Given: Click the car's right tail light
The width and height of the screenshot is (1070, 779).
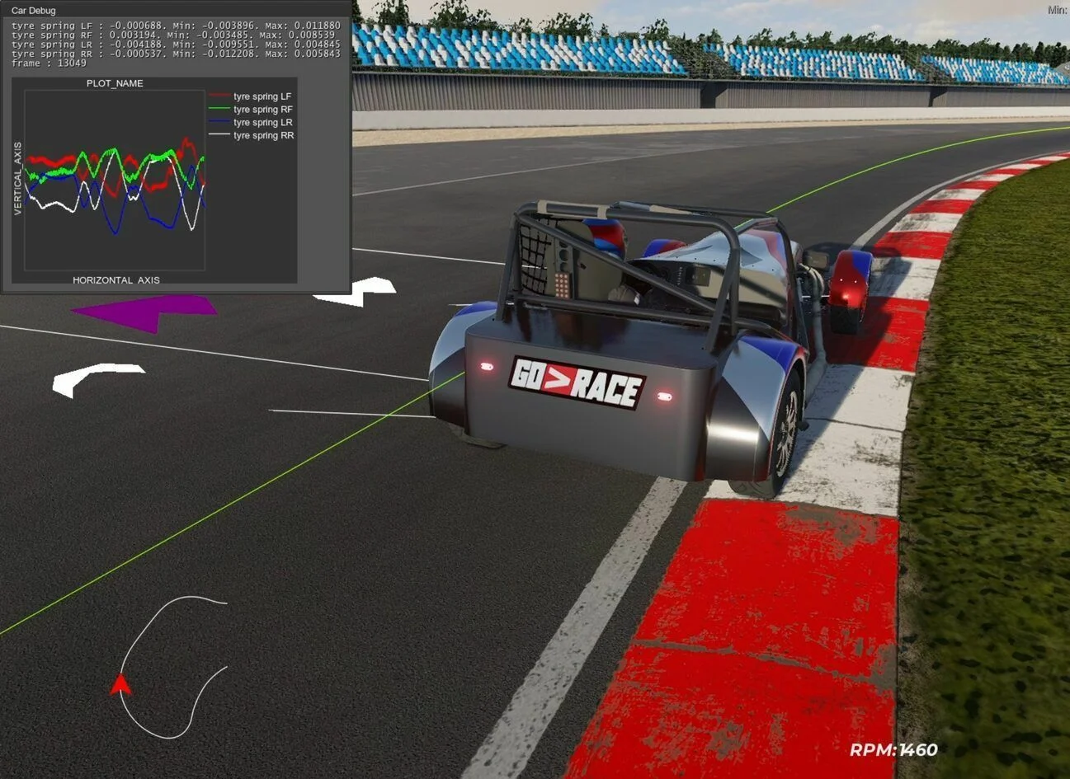Looking at the screenshot, I should tap(665, 397).
